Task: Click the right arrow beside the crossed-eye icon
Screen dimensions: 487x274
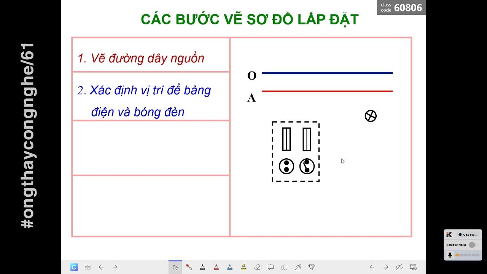Action: click(x=386, y=267)
